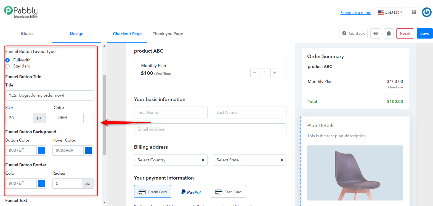Click the Save button

coord(425,33)
